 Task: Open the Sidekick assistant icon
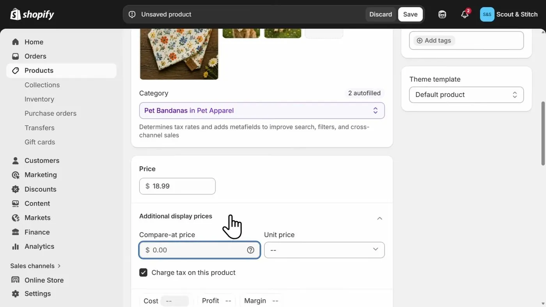tap(442, 14)
